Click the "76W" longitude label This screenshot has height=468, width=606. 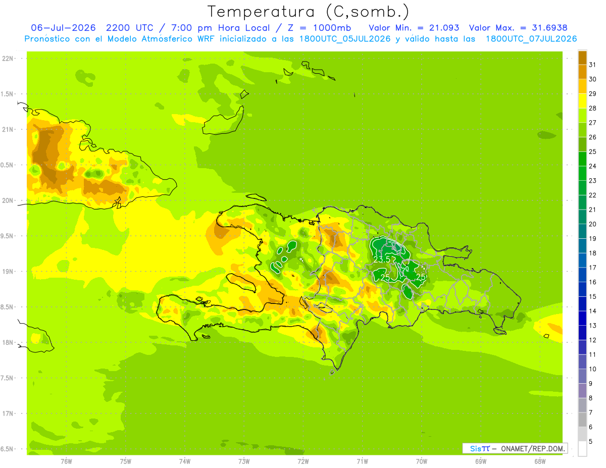66,461
